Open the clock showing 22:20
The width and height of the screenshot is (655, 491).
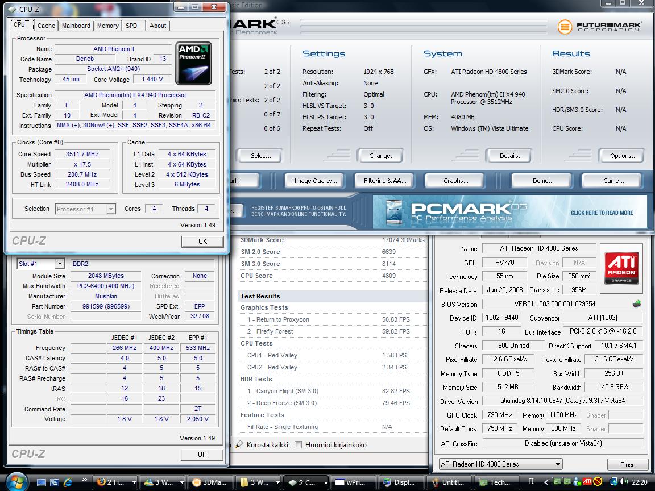click(640, 482)
